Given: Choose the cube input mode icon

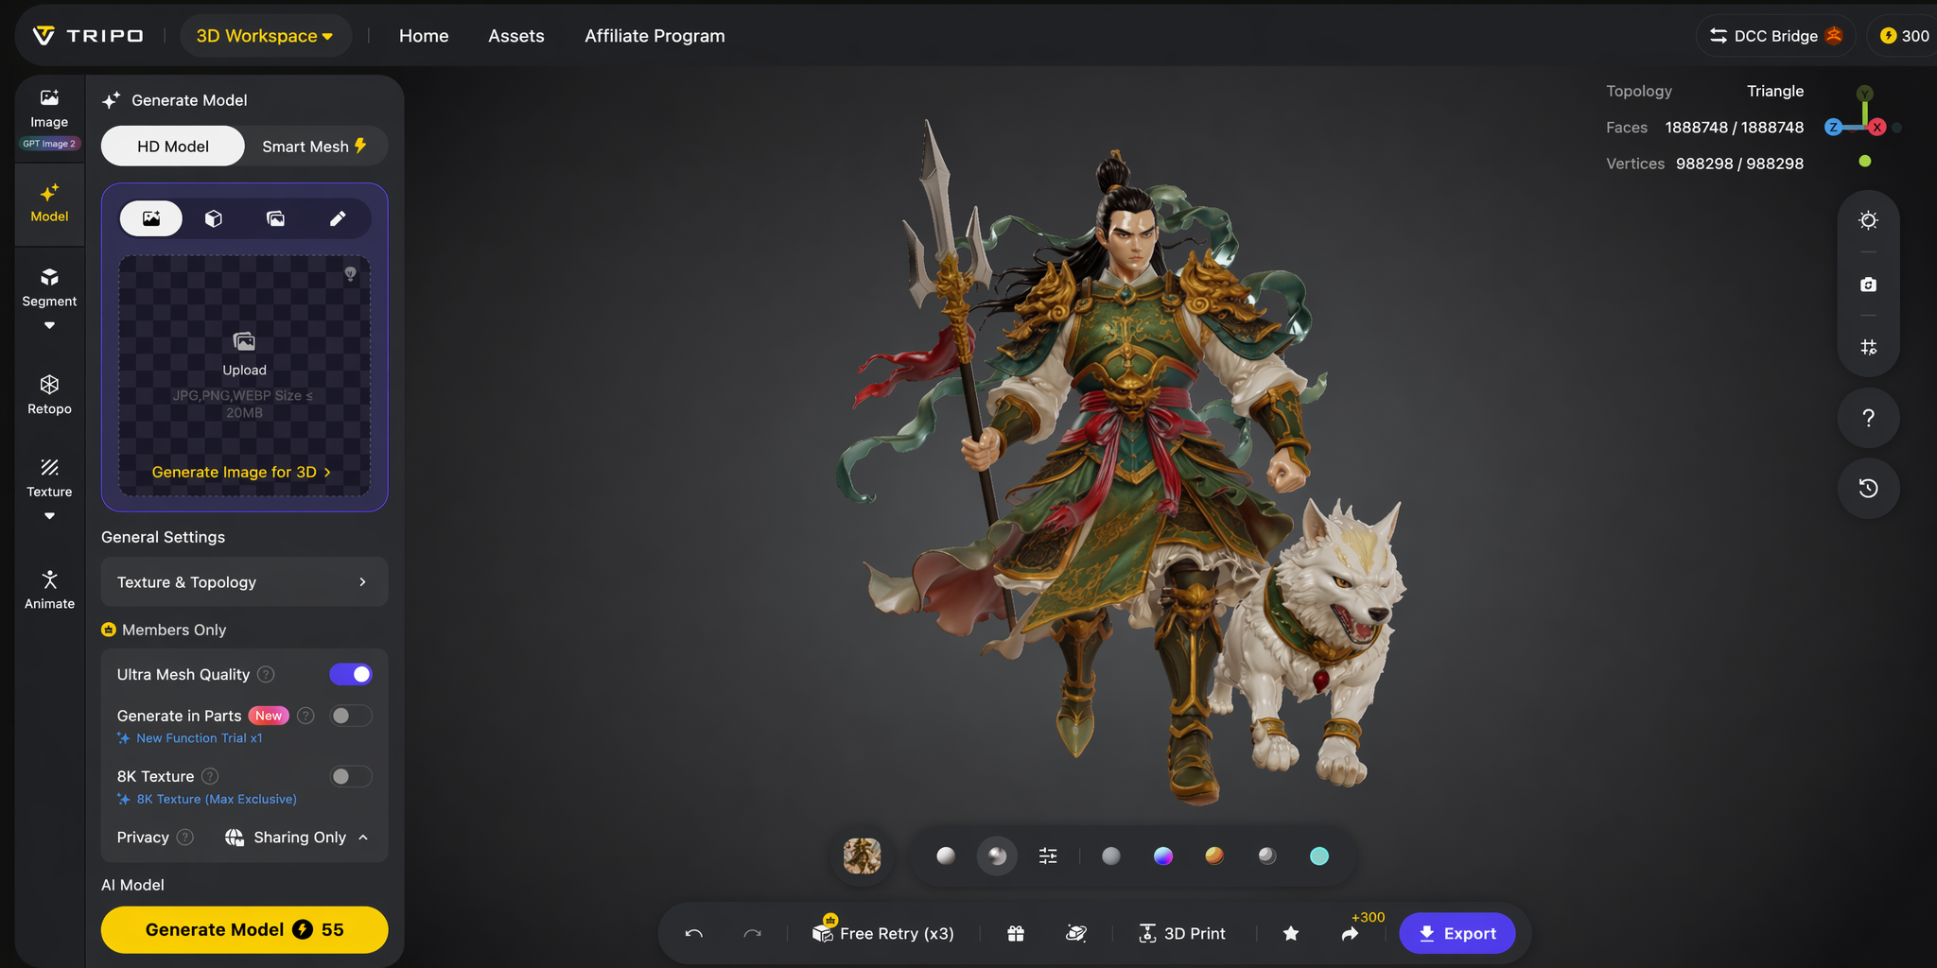Looking at the screenshot, I should (x=214, y=218).
